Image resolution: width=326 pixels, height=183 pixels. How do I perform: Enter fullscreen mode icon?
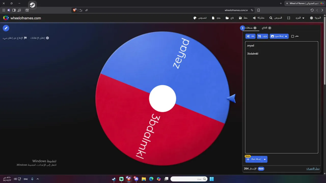pos(289,18)
